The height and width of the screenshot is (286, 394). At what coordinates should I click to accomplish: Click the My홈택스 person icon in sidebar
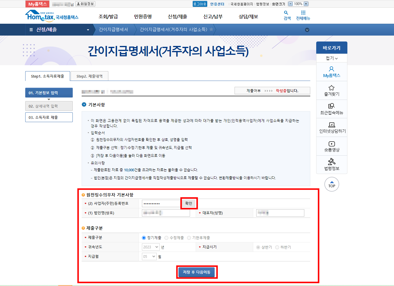pos(332,69)
